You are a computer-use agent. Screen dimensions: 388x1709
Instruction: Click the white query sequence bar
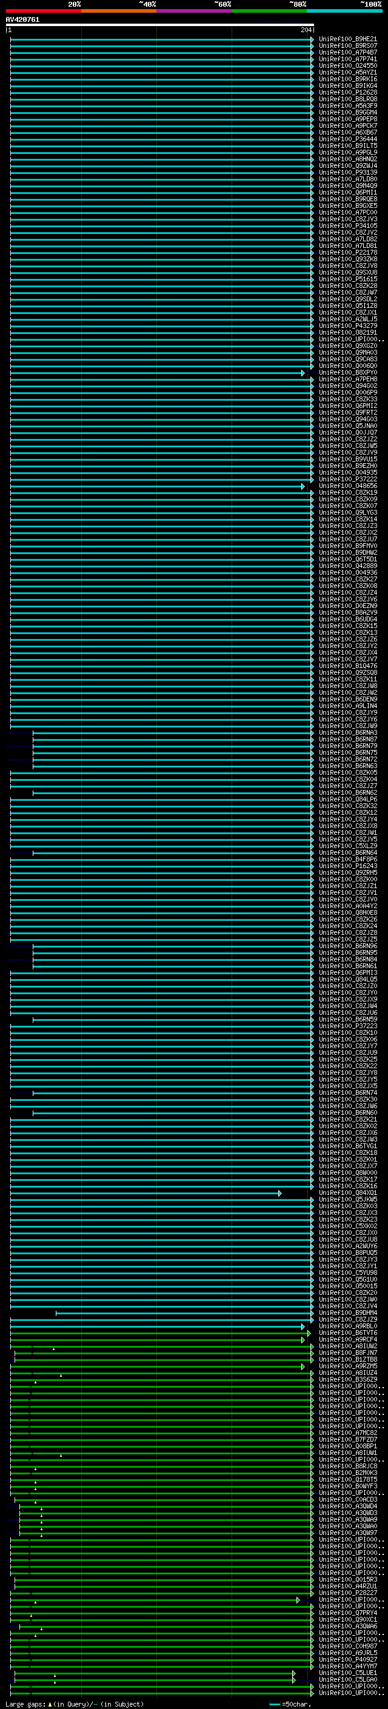click(x=160, y=25)
